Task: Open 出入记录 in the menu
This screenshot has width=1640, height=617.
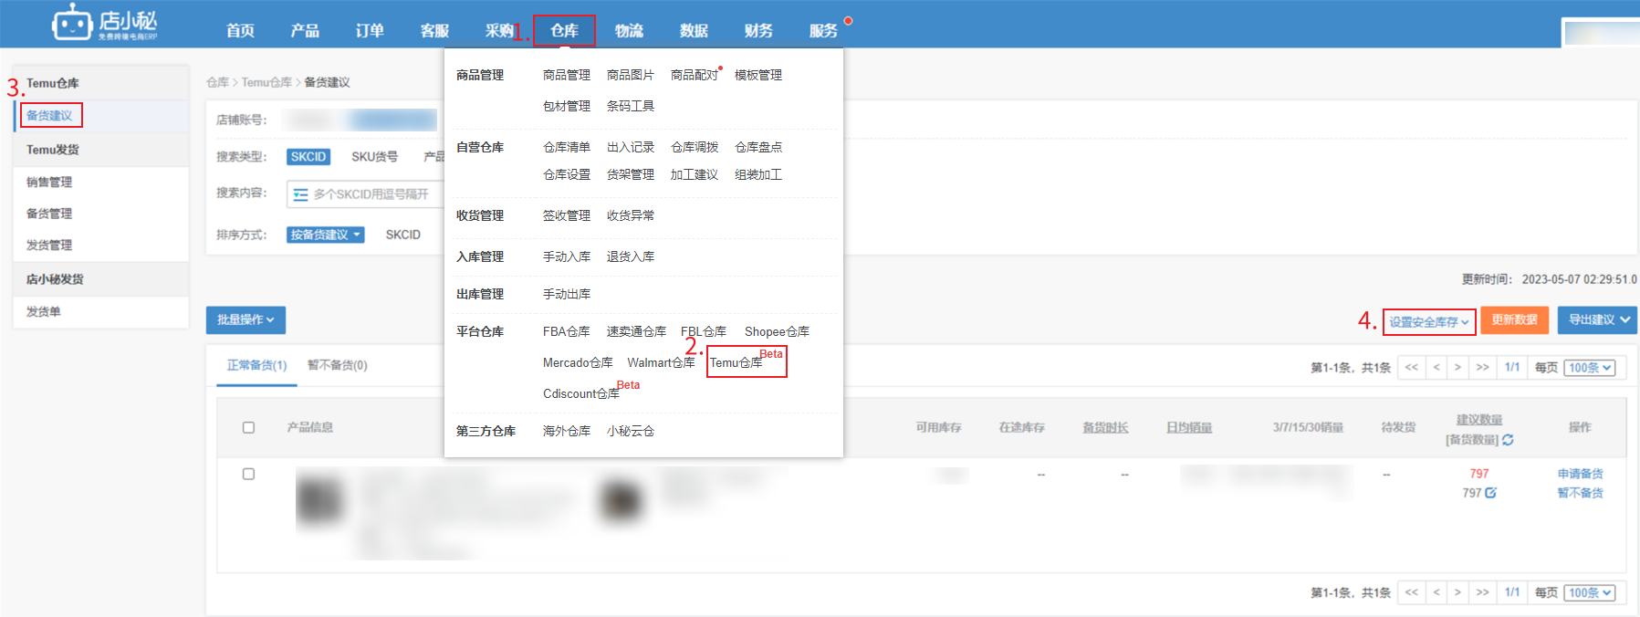Action: click(630, 147)
